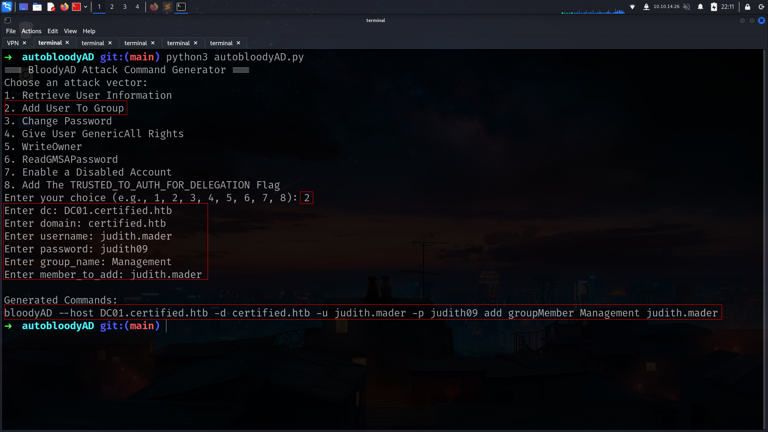Click the '6. ReadGMSAPassword' line
Image resolution: width=768 pixels, height=432 pixels.
click(61, 160)
